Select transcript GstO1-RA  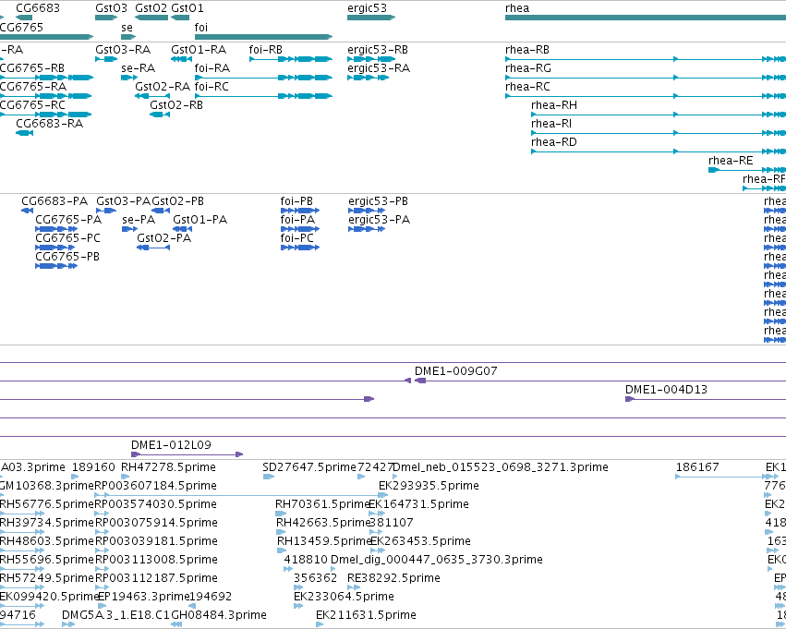(181, 59)
